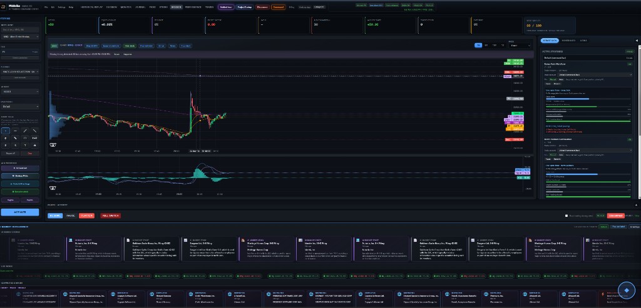
Task: Select the falling diagonal line drawing tool
Action: click(x=35, y=131)
